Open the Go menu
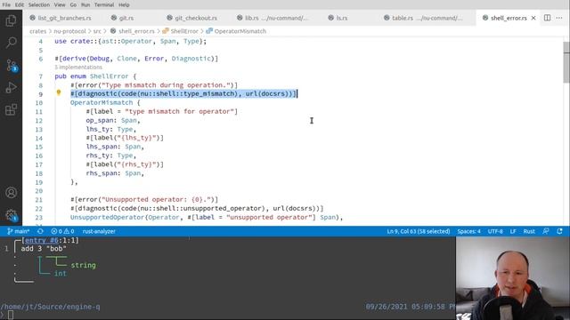Image resolution: width=570 pixels, height=320 pixels. [x=73, y=4]
